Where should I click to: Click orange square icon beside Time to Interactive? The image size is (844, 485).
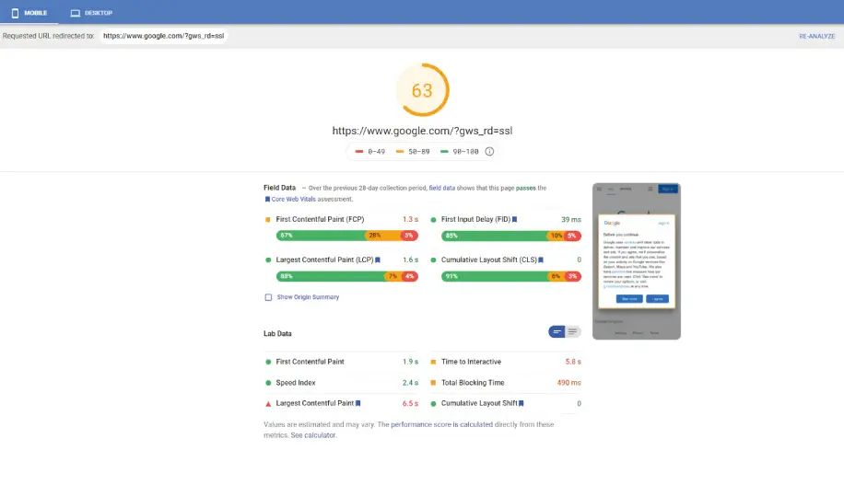pyautogui.click(x=433, y=362)
